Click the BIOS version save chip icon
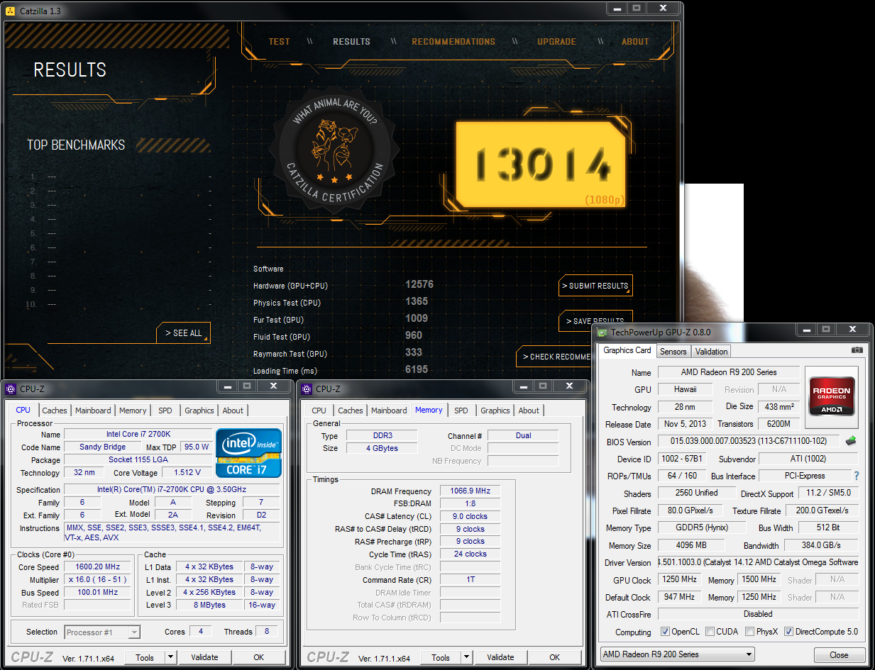875x670 pixels. tap(850, 441)
